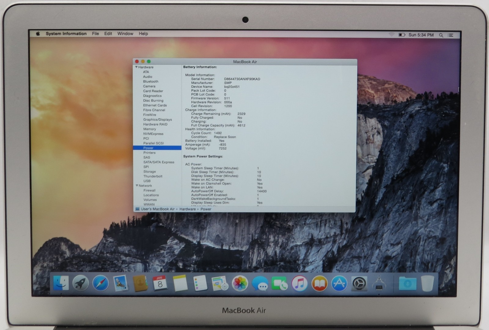Image resolution: width=489 pixels, height=330 pixels.
Task: Select Diagnostics in the sidebar
Action: (x=152, y=96)
